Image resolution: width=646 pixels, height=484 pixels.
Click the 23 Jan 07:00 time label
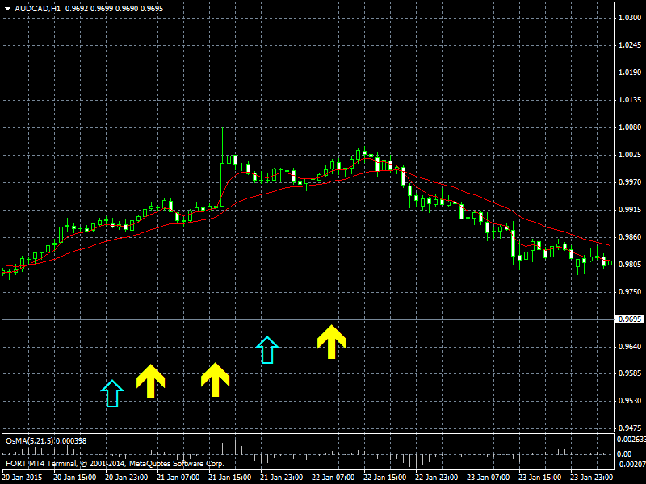[489, 478]
